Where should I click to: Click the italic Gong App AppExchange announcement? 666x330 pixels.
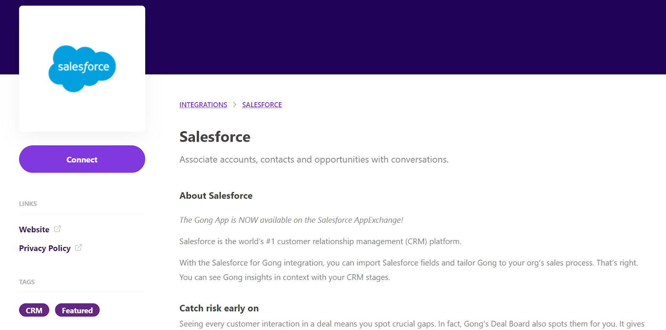pos(291,220)
